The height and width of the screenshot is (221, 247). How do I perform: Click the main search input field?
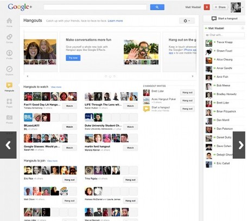[x=95, y=7]
